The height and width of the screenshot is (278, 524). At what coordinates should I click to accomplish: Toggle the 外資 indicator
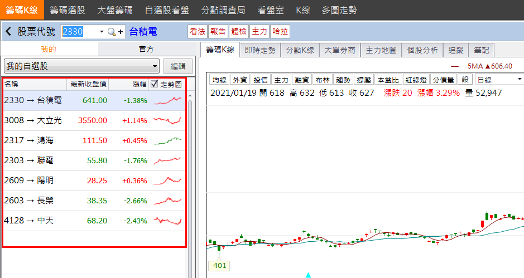(x=240, y=80)
